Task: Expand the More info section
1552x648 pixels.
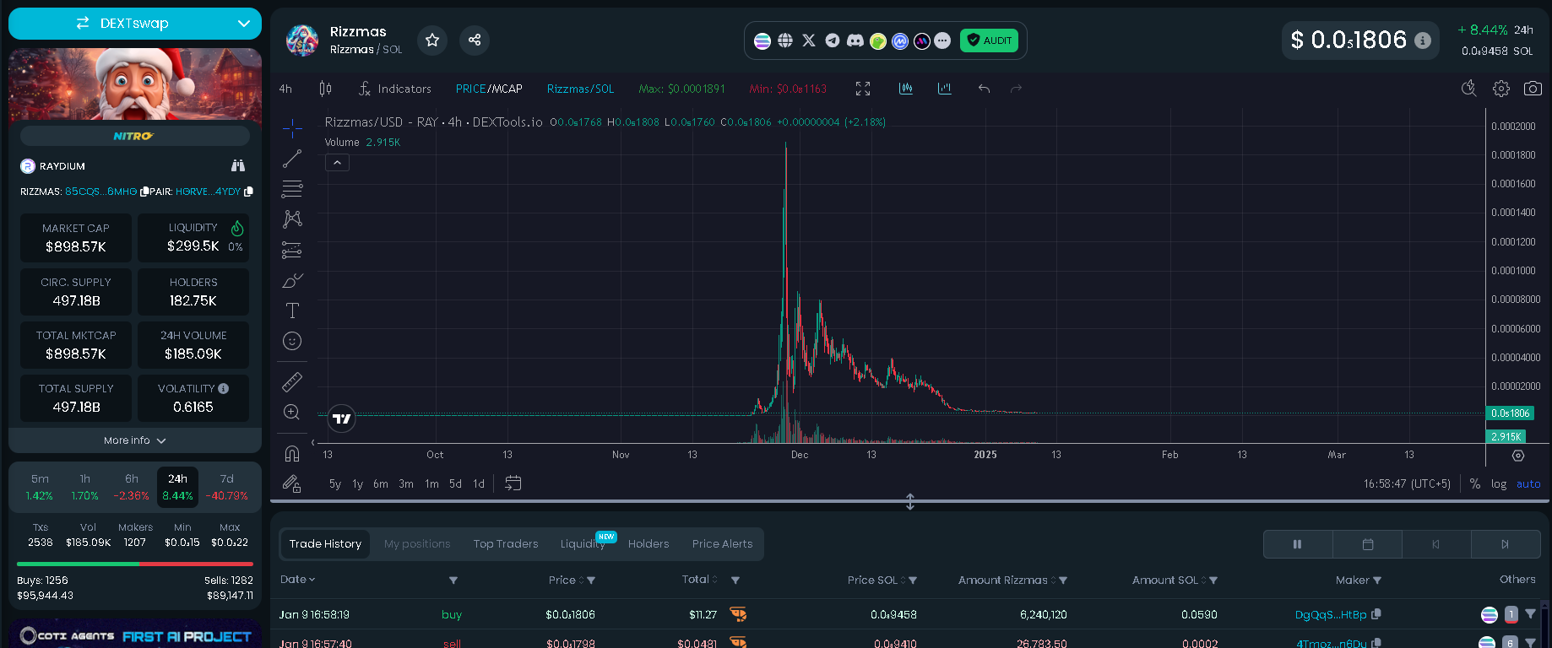Action: (x=135, y=440)
